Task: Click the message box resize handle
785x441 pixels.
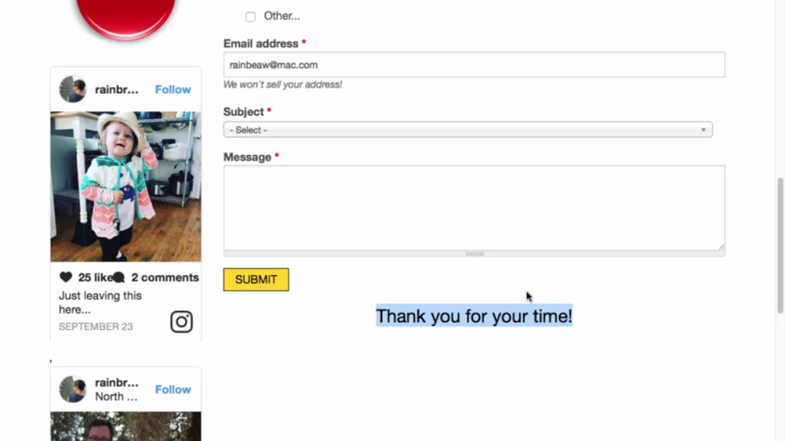Action: [x=721, y=246]
